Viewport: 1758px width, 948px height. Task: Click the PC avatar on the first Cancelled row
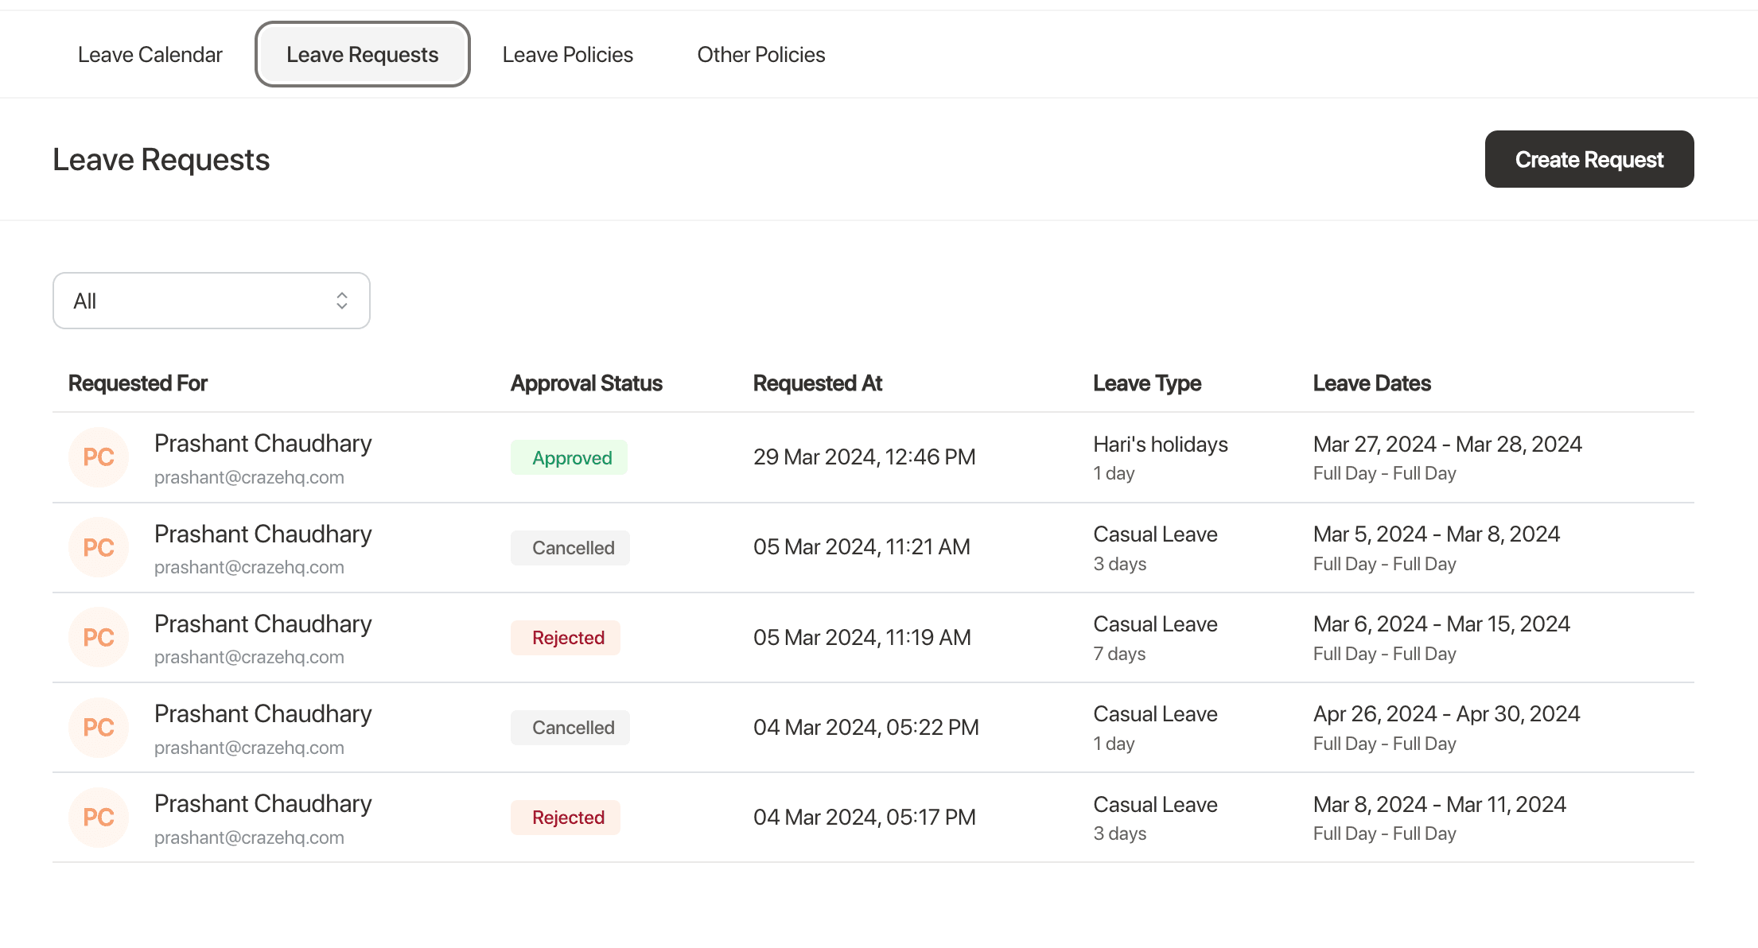click(98, 547)
